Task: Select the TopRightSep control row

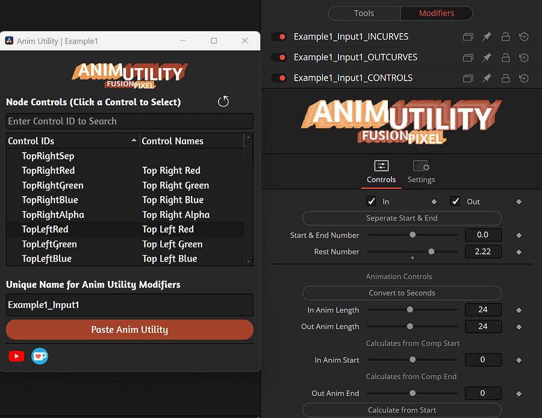Action: coord(125,156)
